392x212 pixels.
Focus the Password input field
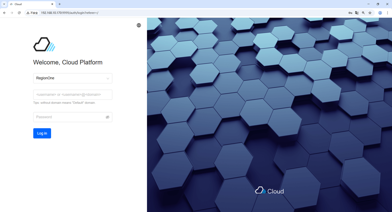tap(69, 117)
